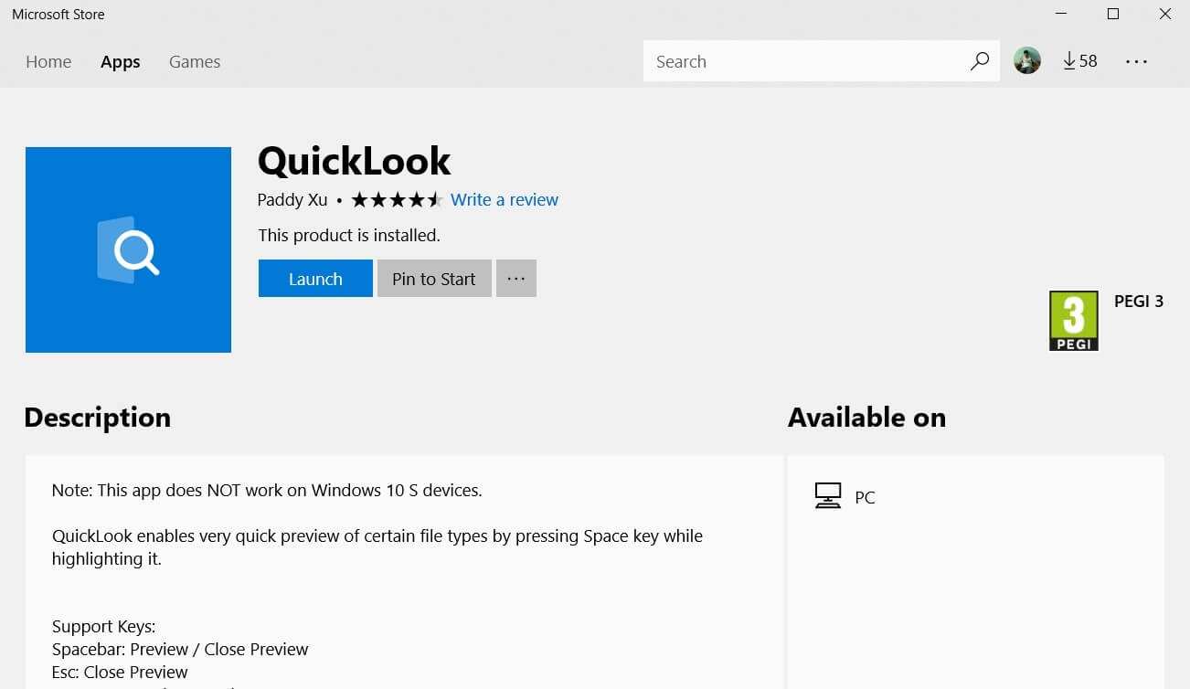Click the Pin to Start button
The width and height of the screenshot is (1190, 689).
click(434, 279)
